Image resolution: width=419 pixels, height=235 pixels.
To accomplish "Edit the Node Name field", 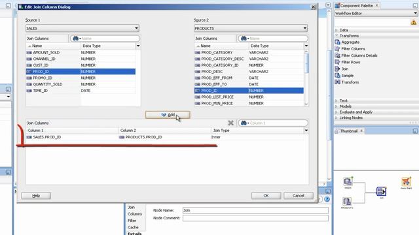I will pyautogui.click(x=255, y=210).
